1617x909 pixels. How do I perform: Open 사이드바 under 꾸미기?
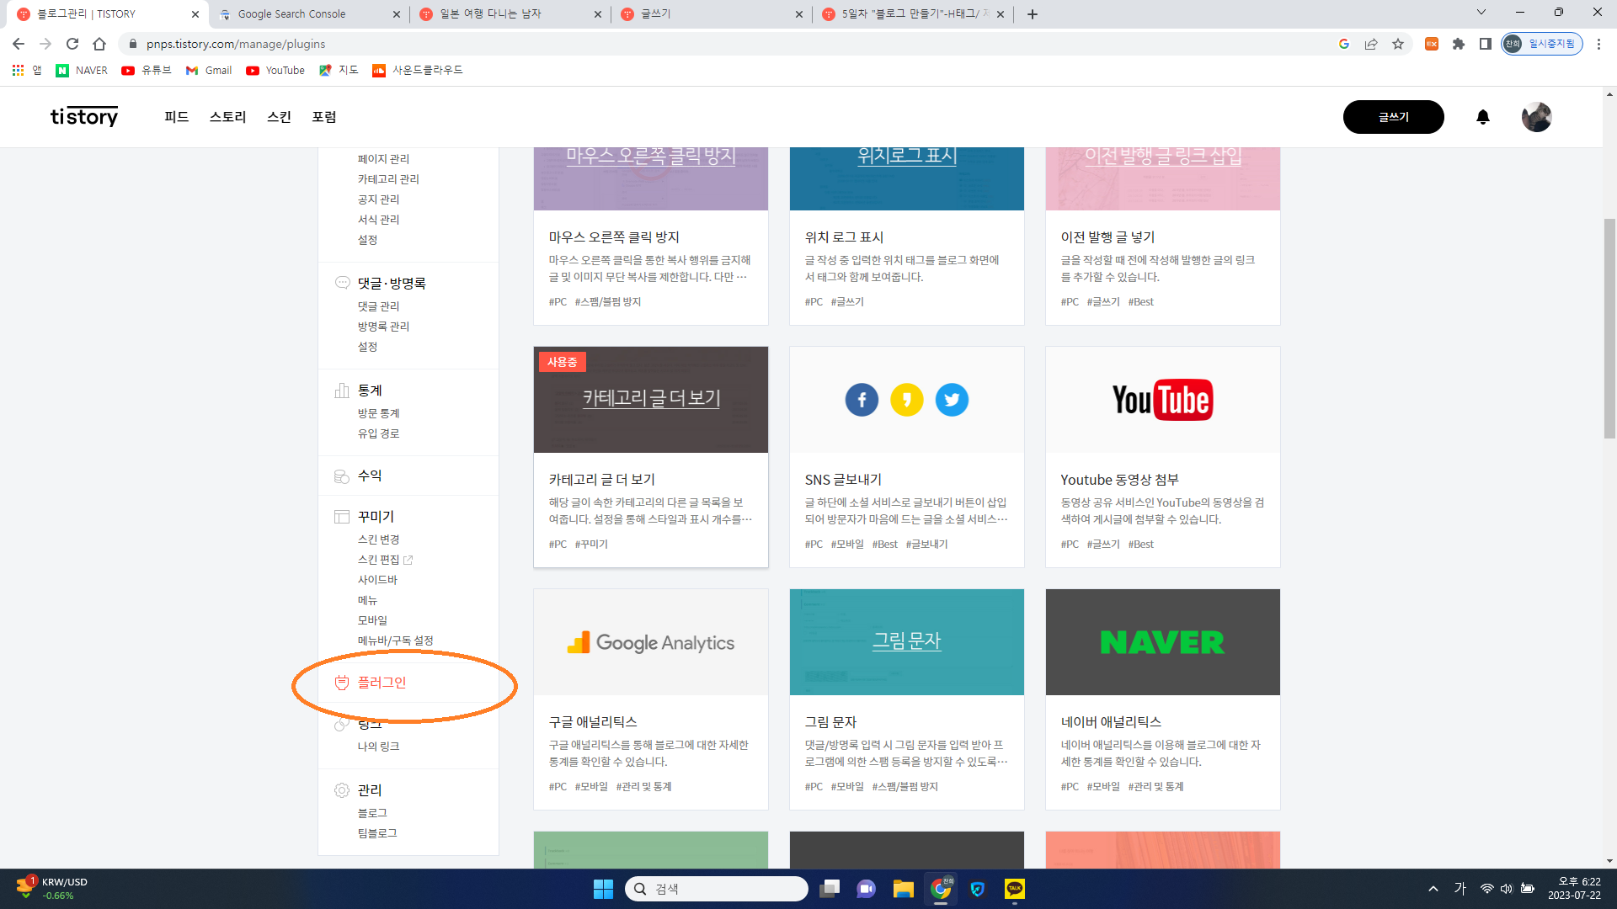[x=377, y=580]
